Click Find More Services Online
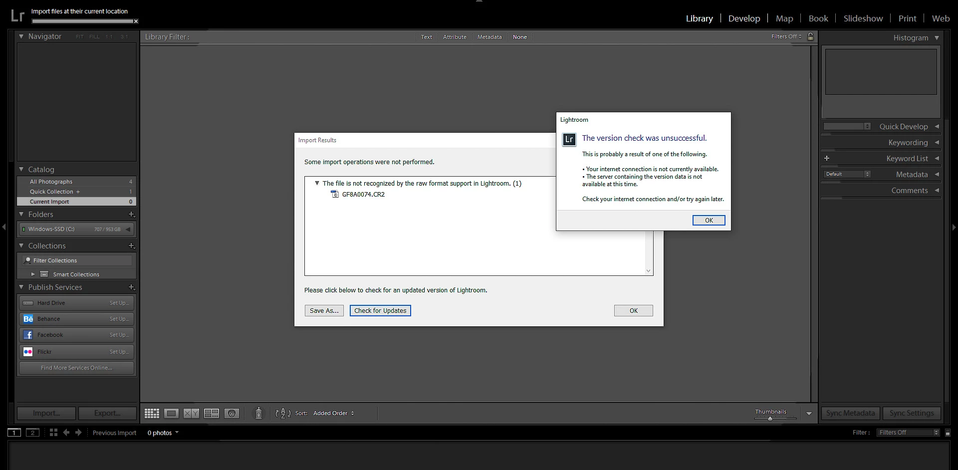 click(76, 368)
